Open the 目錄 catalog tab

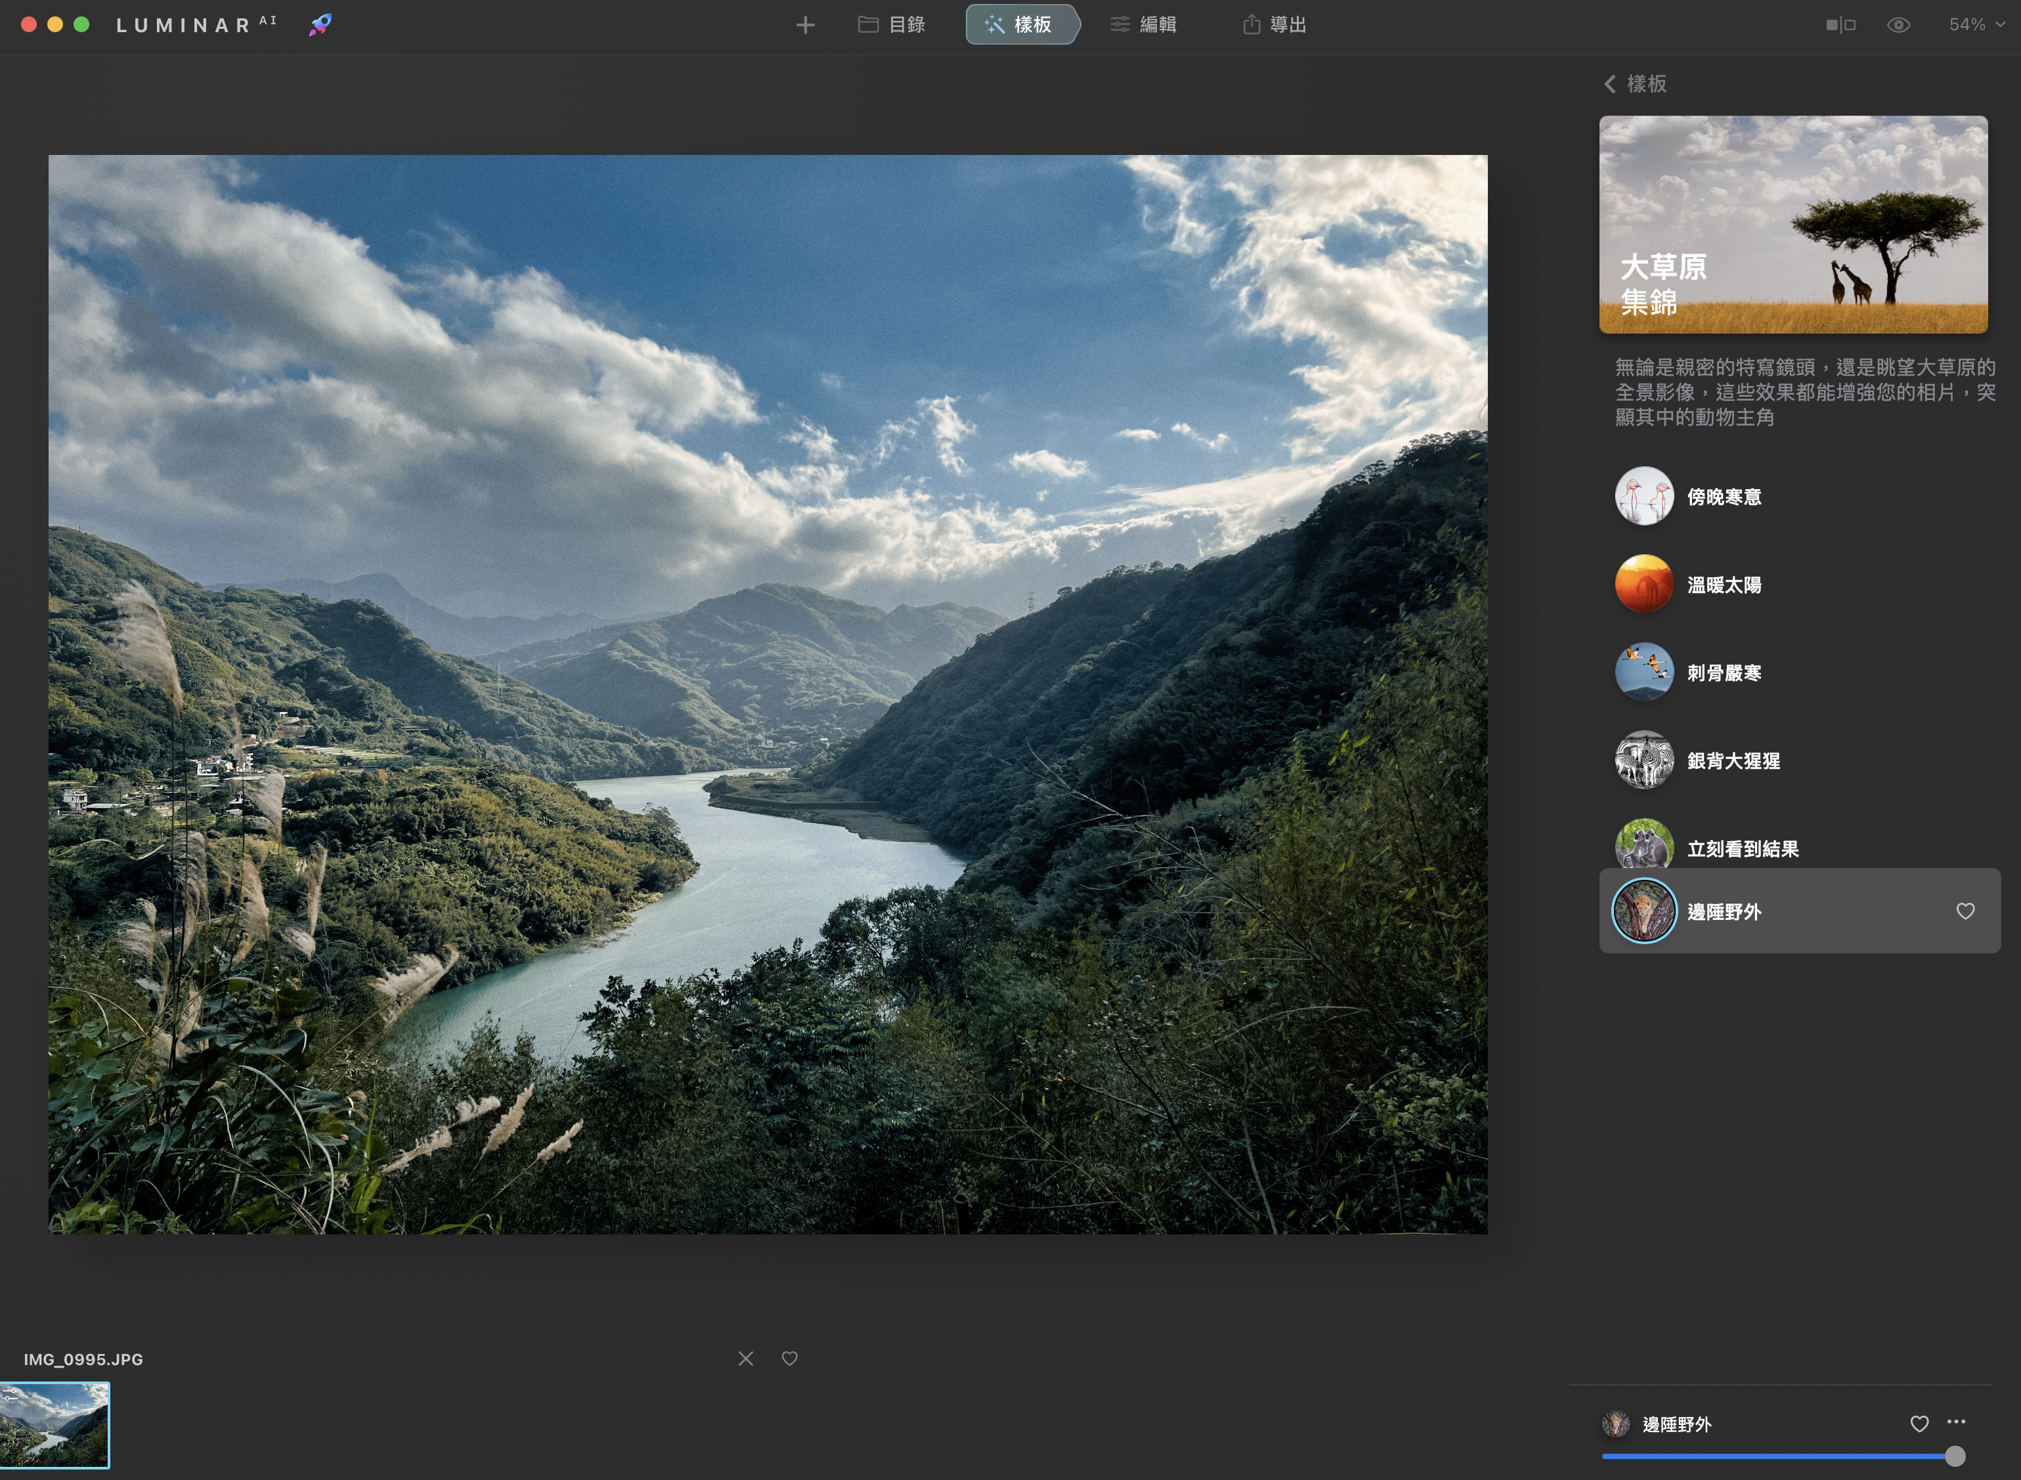(892, 25)
